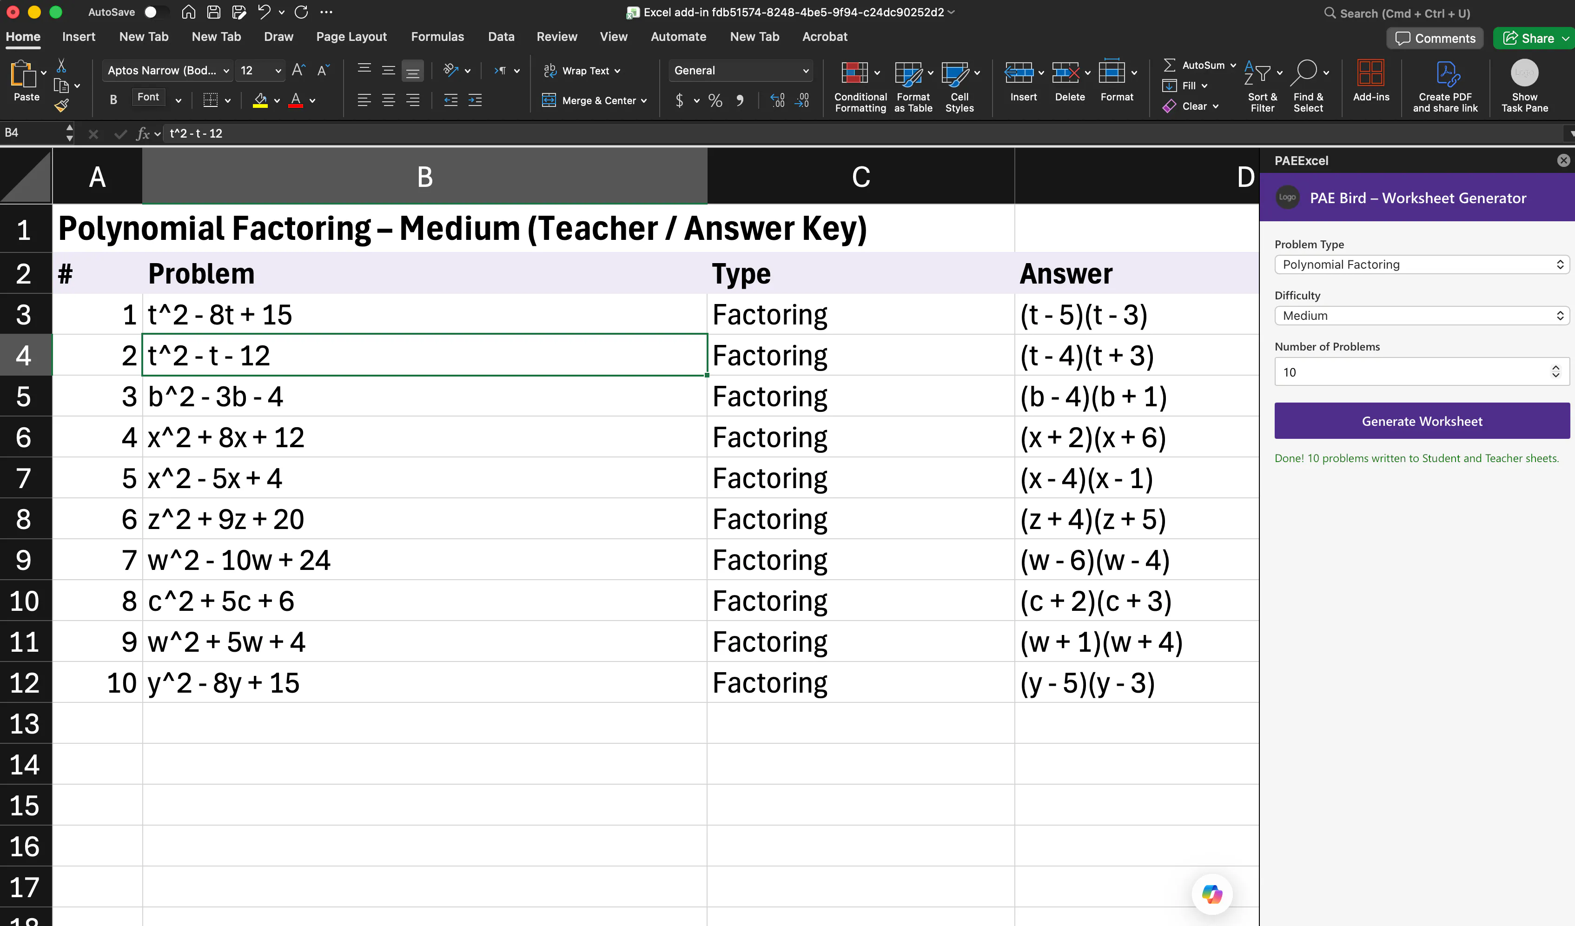Open the borders dropdown arrow

[x=227, y=100]
